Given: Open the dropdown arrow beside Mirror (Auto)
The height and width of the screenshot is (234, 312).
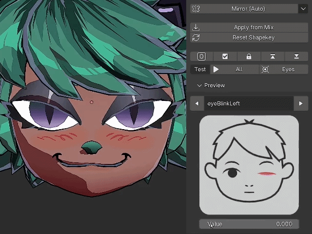Looking at the screenshot, I should click(x=303, y=9).
